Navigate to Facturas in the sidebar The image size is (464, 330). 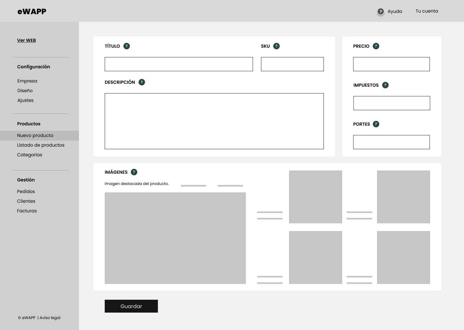[27, 211]
